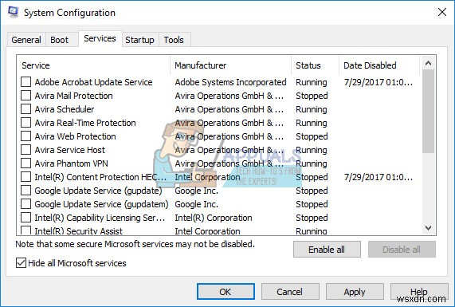
Task: Toggle Intel(R) Capability Licensing Service checkbox
Action: (25, 218)
